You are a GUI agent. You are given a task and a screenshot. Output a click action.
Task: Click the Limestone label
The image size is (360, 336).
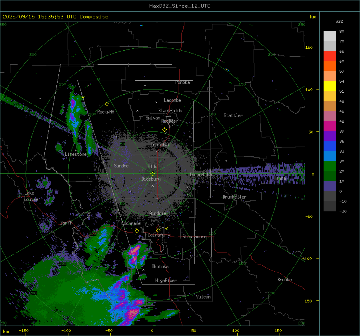click(x=76, y=154)
